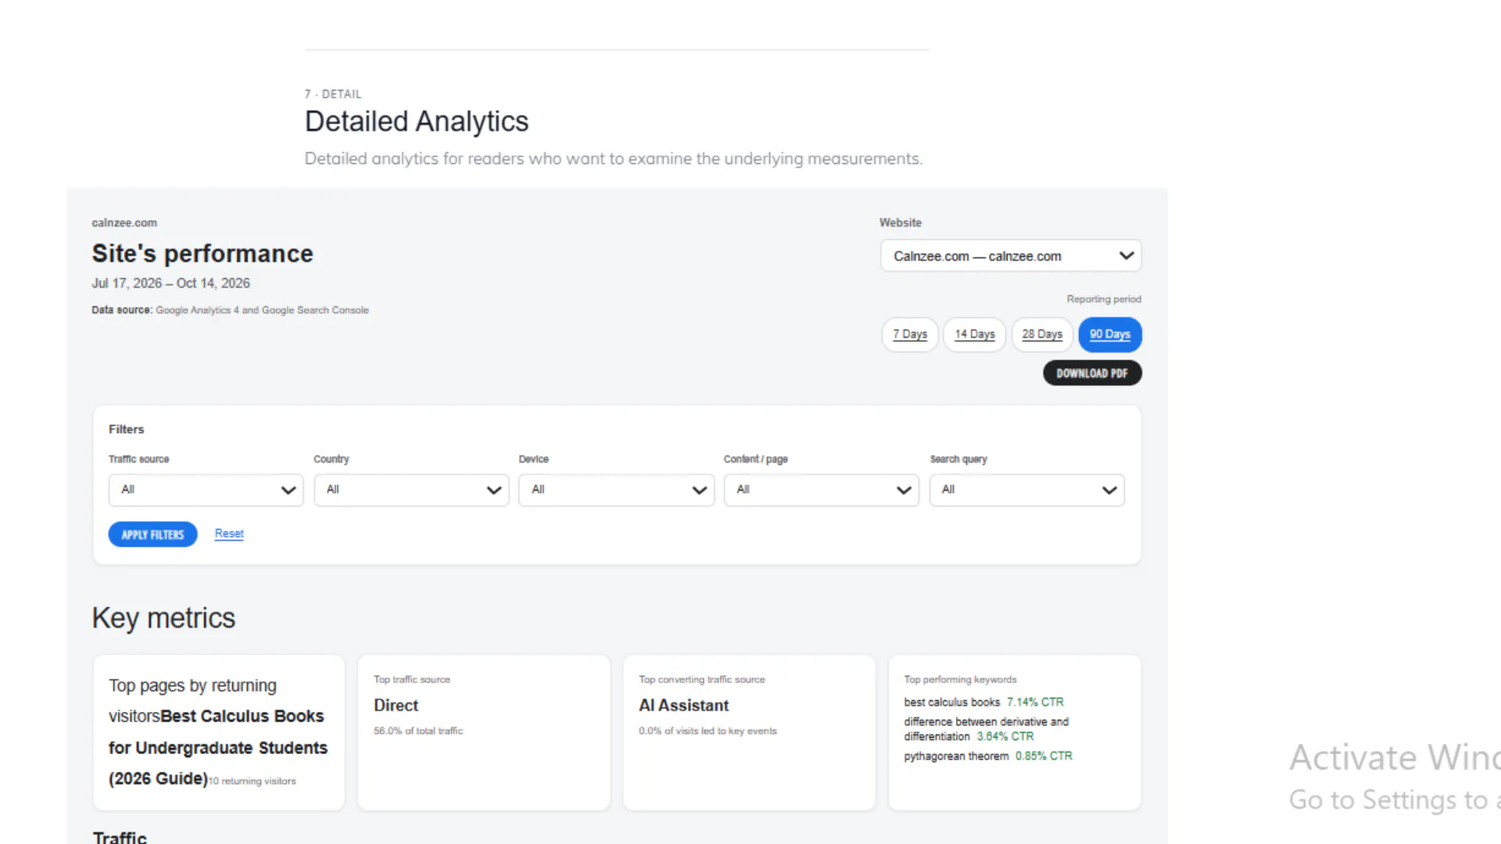Select the 90 Days reporting period

(1110, 334)
